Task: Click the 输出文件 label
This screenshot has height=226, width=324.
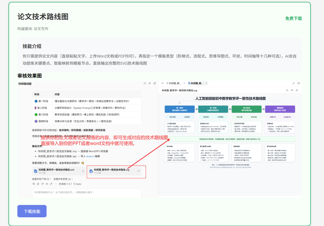Action: [x=37, y=146]
